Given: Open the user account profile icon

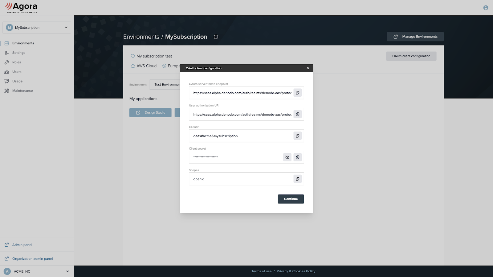Looking at the screenshot, I should [486, 8].
